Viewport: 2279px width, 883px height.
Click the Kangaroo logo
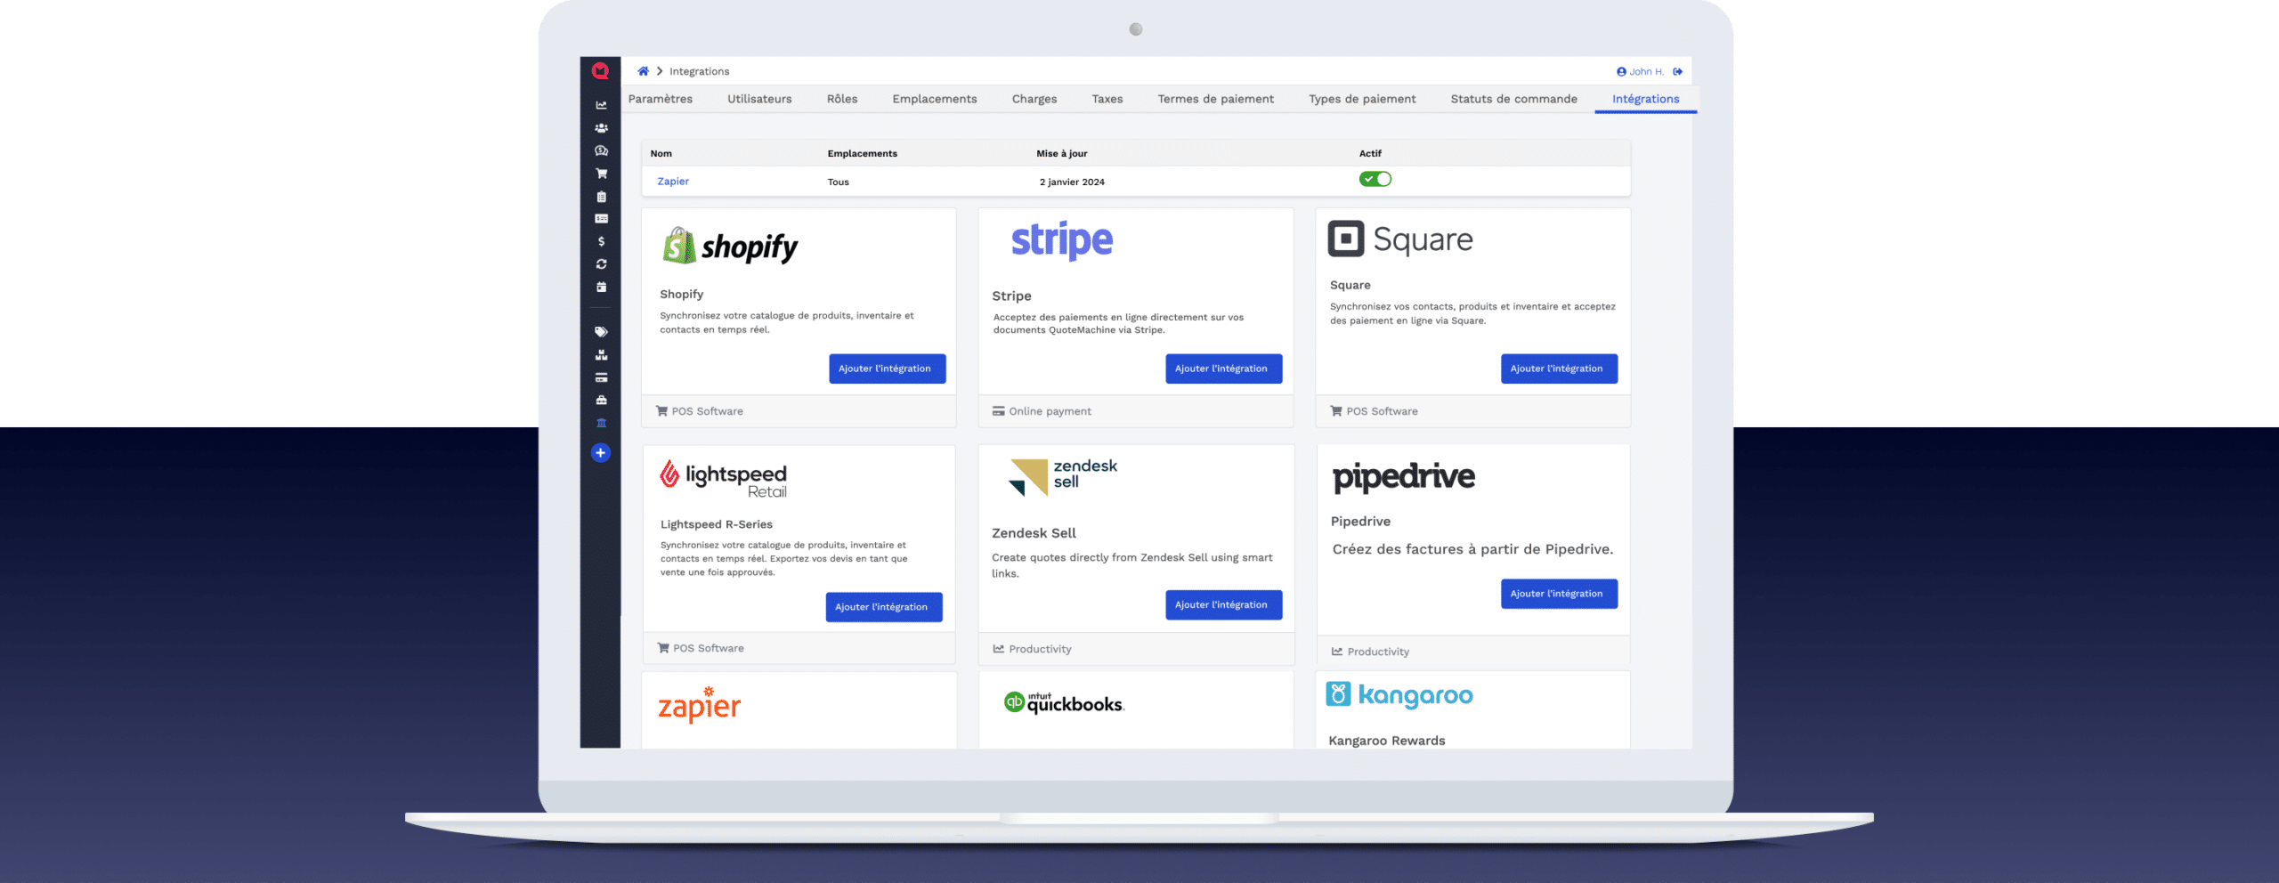1399,694
